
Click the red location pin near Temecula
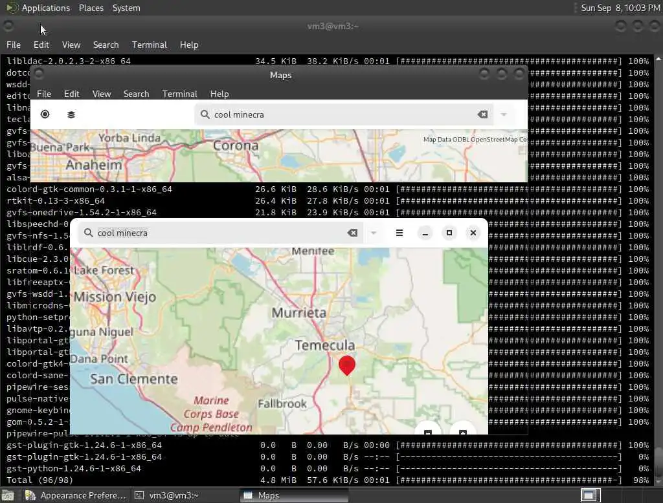coord(347,365)
